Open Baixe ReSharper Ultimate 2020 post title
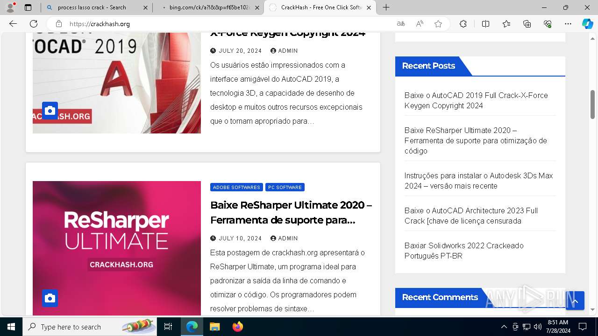 point(291,213)
